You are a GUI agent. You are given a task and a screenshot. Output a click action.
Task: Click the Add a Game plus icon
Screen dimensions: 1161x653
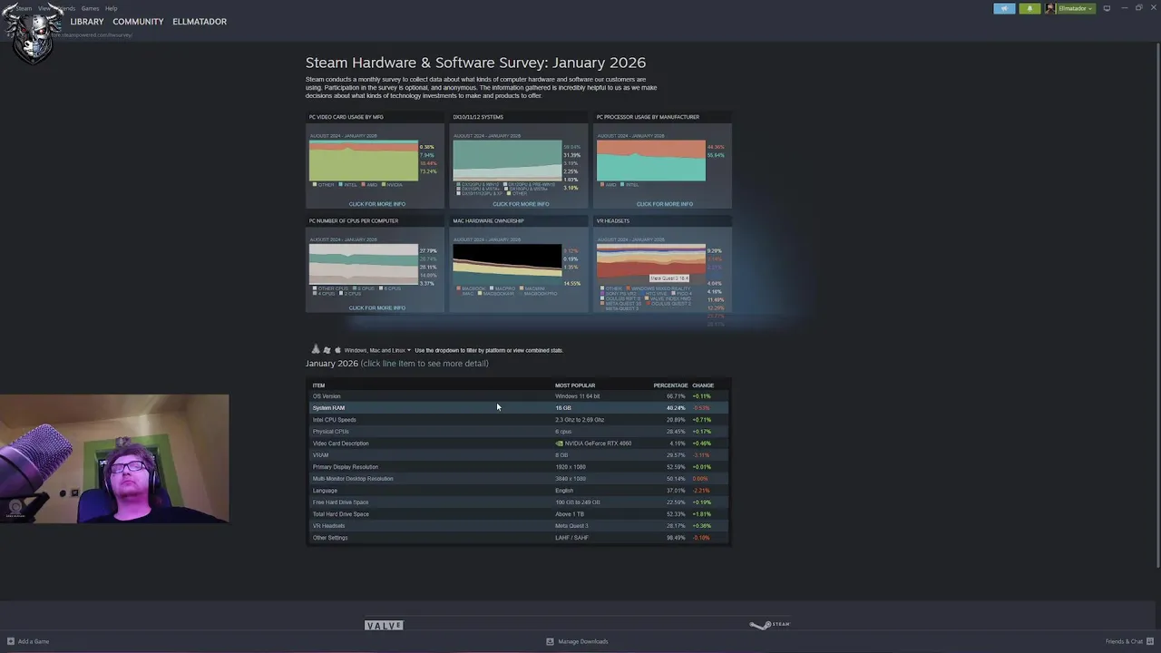click(11, 641)
